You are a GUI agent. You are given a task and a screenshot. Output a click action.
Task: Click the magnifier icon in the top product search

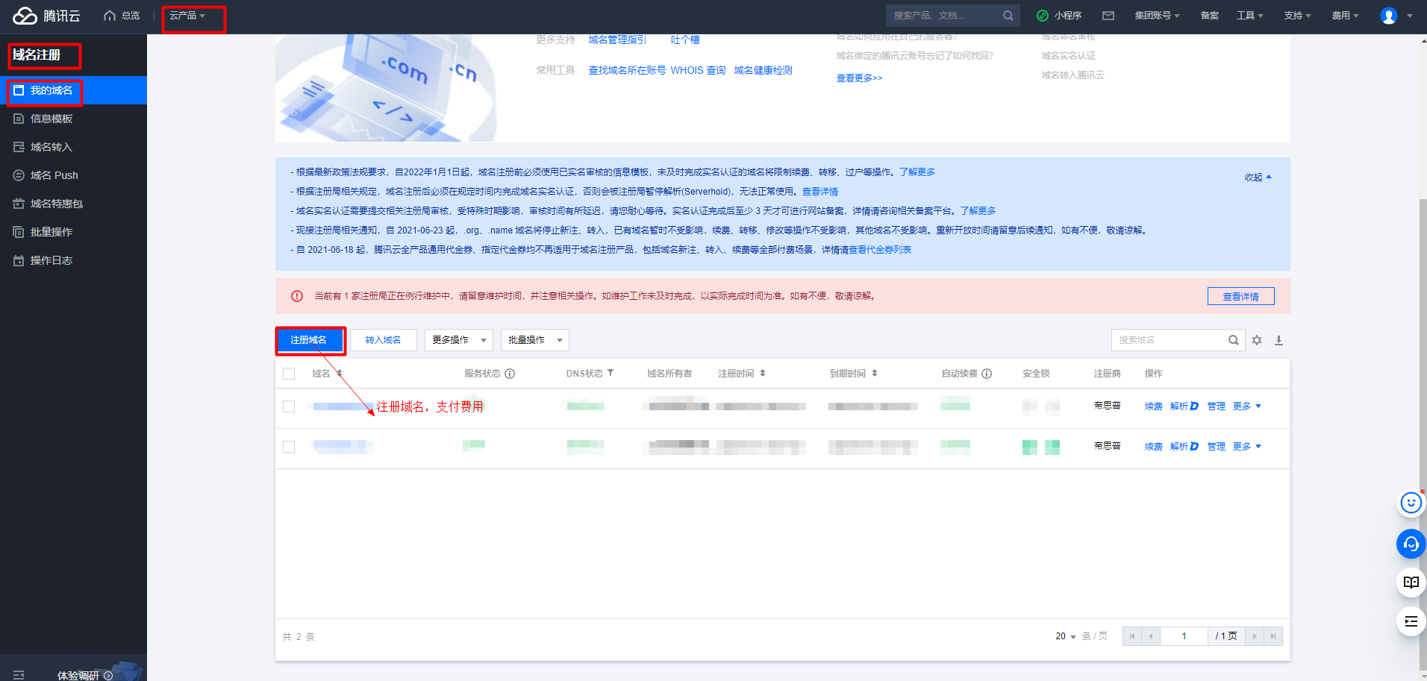point(1008,16)
